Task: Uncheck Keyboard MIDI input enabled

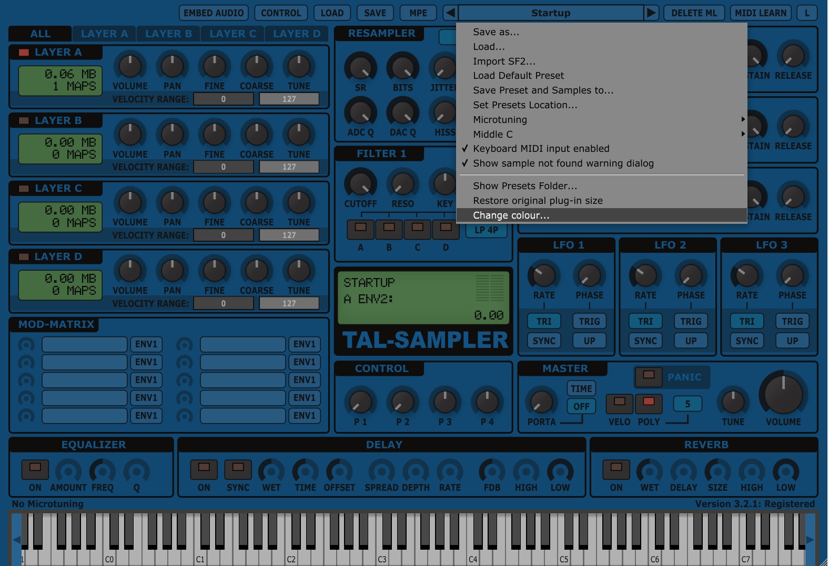Action: point(602,149)
